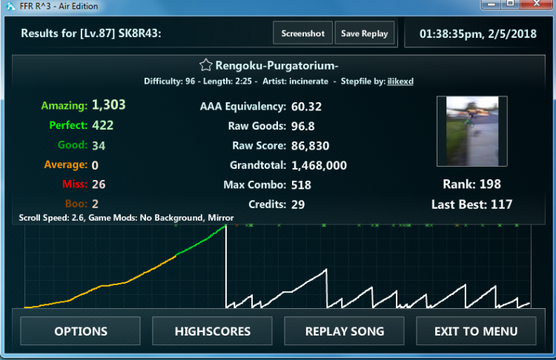Click the Last Best: 117 text
The height and width of the screenshot is (360, 556).
click(x=471, y=204)
